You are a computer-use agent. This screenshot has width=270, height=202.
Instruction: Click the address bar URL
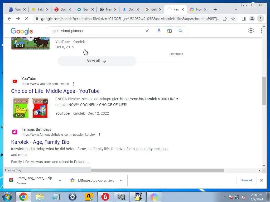[130, 19]
